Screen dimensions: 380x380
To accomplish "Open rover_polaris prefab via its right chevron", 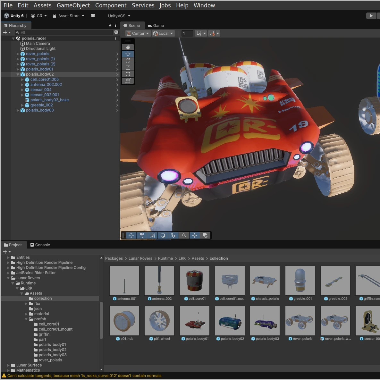I will coord(117,54).
